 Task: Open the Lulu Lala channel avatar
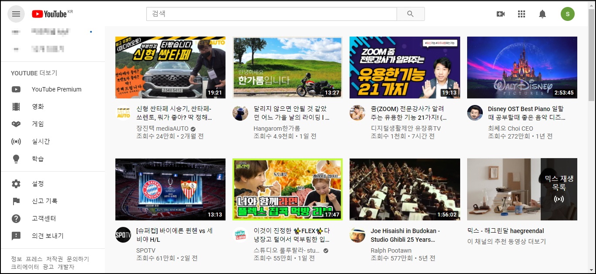pos(240,235)
